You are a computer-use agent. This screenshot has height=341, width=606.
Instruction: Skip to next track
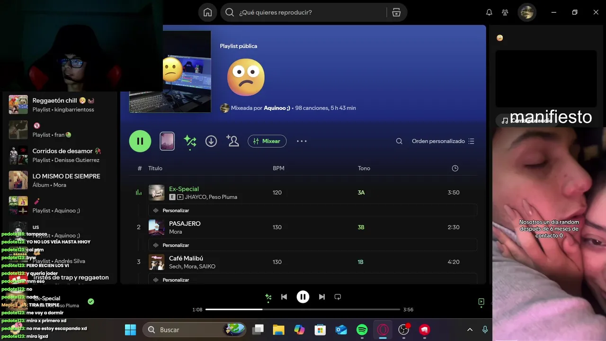(x=322, y=297)
